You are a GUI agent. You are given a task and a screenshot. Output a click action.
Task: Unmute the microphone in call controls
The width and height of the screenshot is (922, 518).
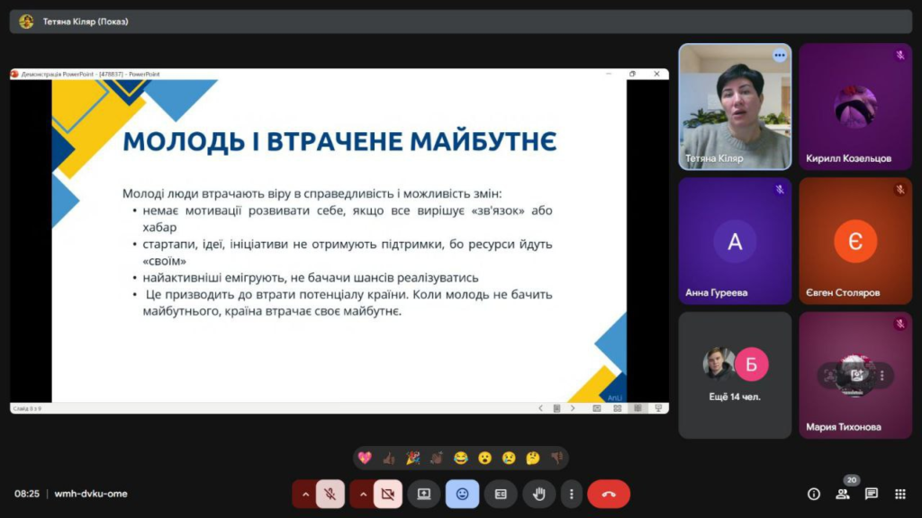tap(330, 494)
